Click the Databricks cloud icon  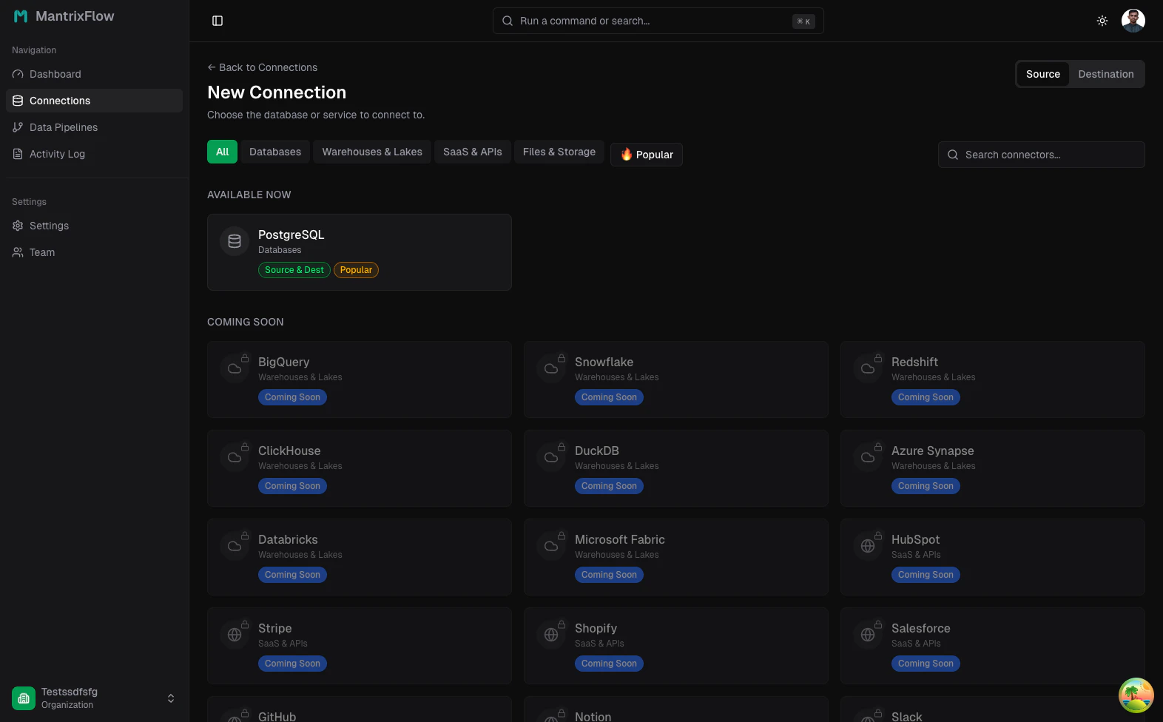pyautogui.click(x=235, y=546)
